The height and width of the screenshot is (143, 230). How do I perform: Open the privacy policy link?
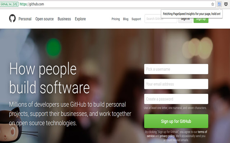(167, 136)
